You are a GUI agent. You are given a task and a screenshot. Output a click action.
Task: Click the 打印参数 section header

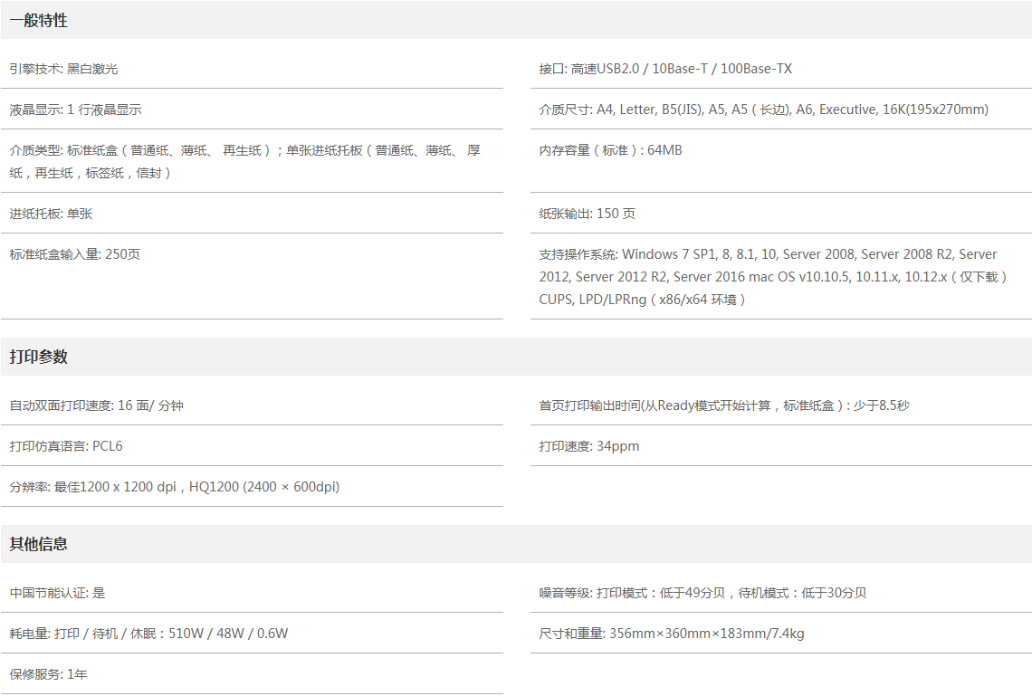[x=39, y=357]
